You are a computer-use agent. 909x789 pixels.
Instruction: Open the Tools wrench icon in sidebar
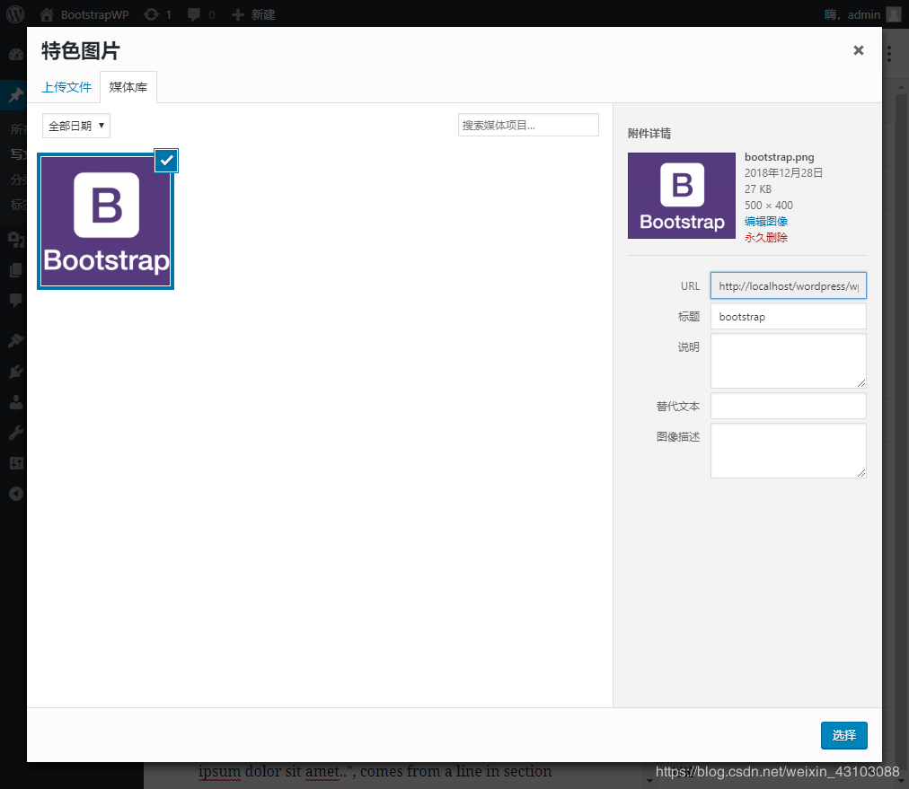15,433
